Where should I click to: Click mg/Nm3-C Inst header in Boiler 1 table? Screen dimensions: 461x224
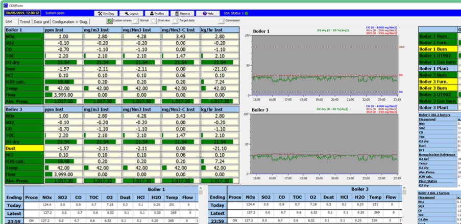coord(180,30)
